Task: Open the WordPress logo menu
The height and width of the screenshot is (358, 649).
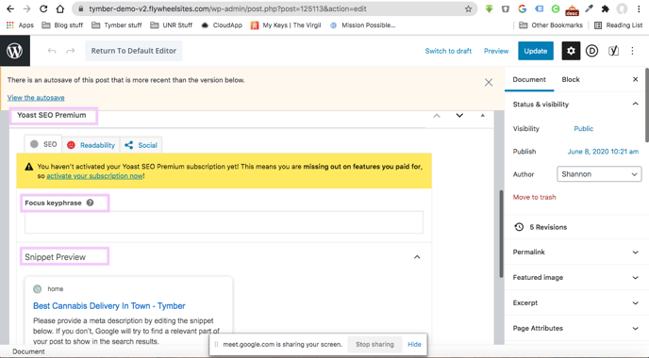Action: [15, 51]
